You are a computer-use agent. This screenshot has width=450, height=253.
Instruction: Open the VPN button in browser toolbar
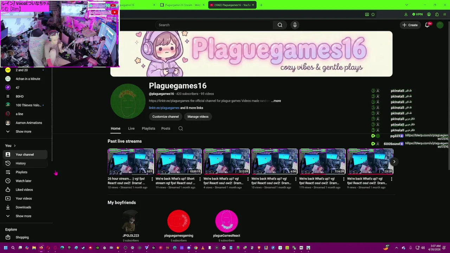(417, 14)
